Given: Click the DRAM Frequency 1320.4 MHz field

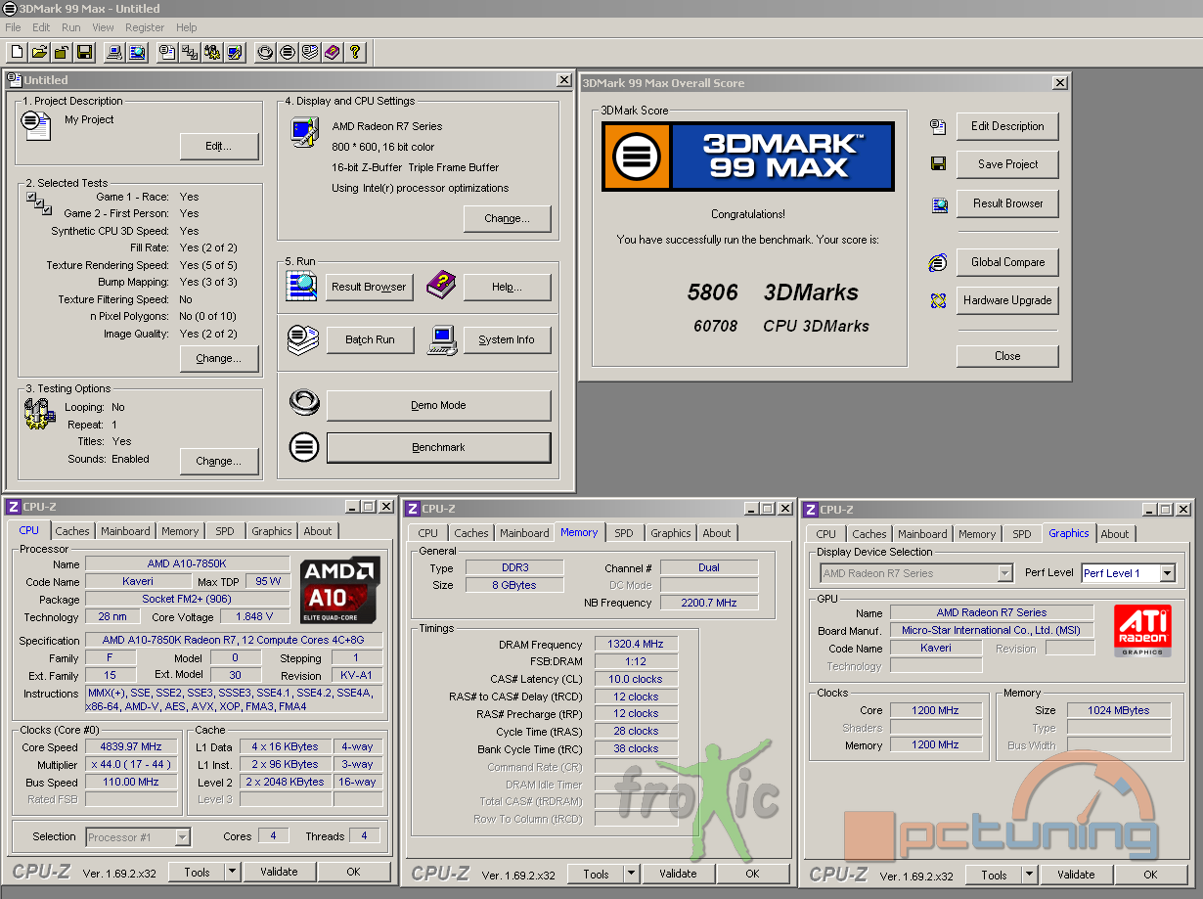Looking at the screenshot, I should (635, 645).
